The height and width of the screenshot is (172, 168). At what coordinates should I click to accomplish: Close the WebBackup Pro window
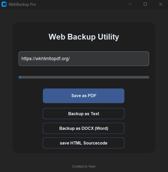coord(161,4)
